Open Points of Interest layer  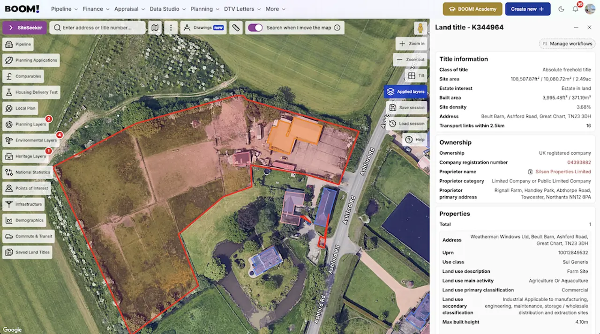tap(27, 188)
